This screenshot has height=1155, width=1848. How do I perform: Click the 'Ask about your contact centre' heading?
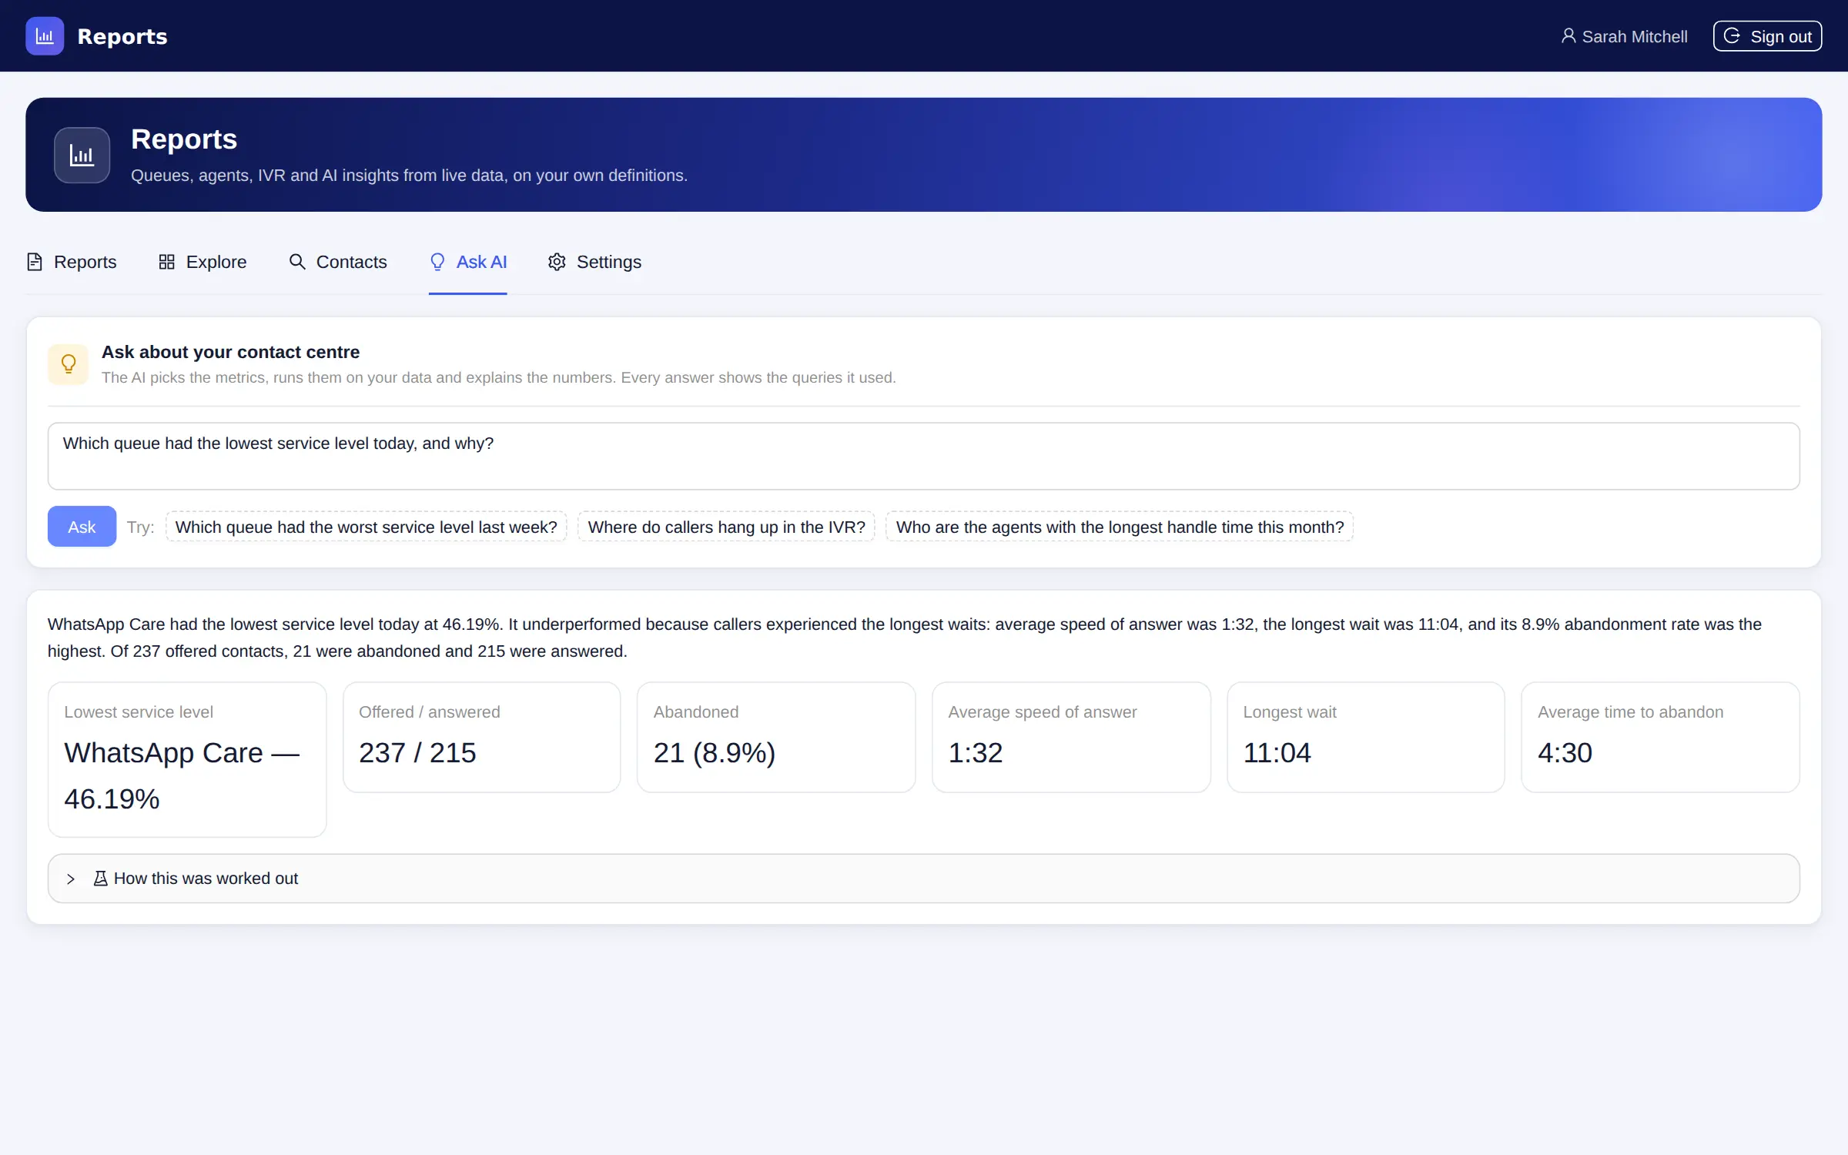pos(230,352)
